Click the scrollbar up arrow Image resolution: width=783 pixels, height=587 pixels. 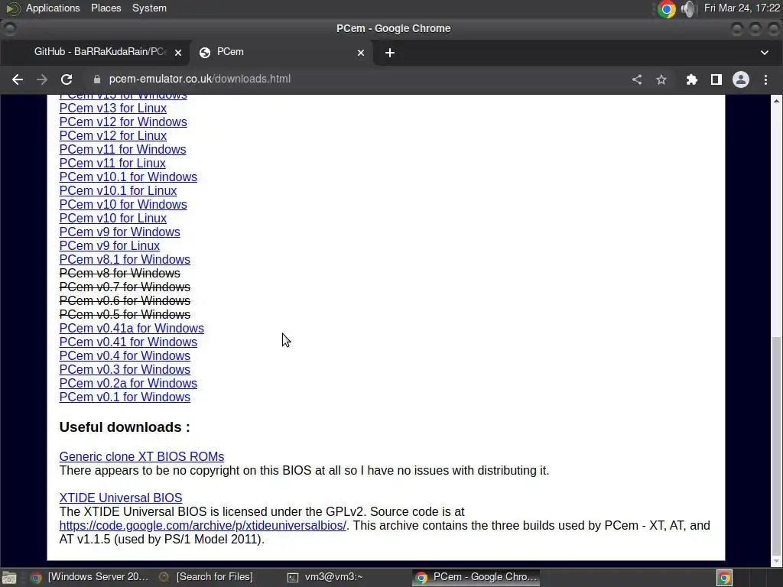[x=776, y=100]
